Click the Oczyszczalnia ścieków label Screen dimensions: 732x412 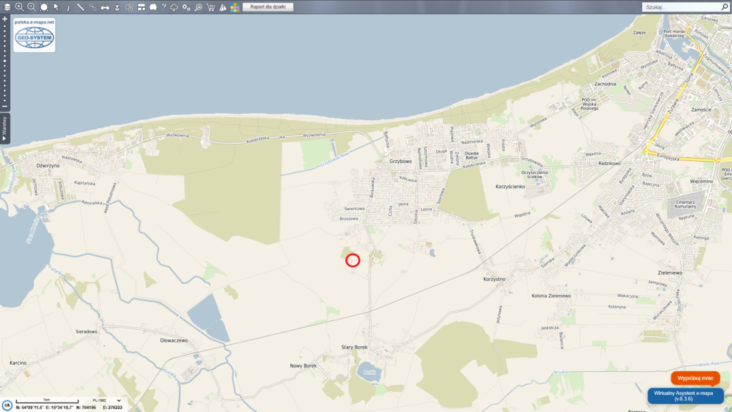534,175
